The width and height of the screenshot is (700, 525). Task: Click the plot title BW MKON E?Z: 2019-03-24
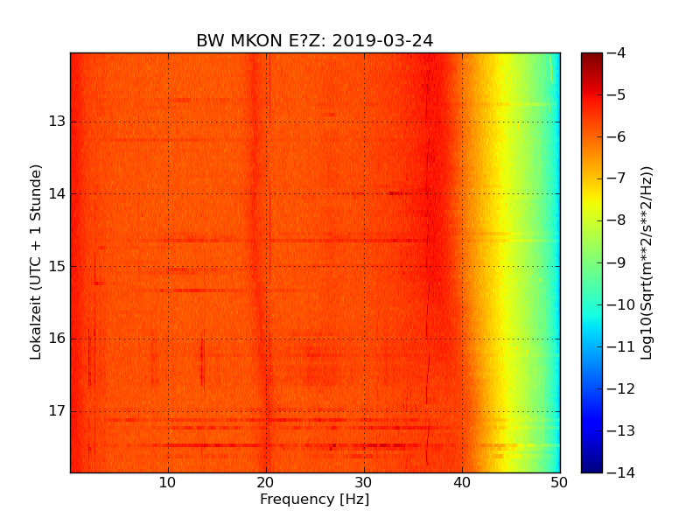tap(315, 40)
